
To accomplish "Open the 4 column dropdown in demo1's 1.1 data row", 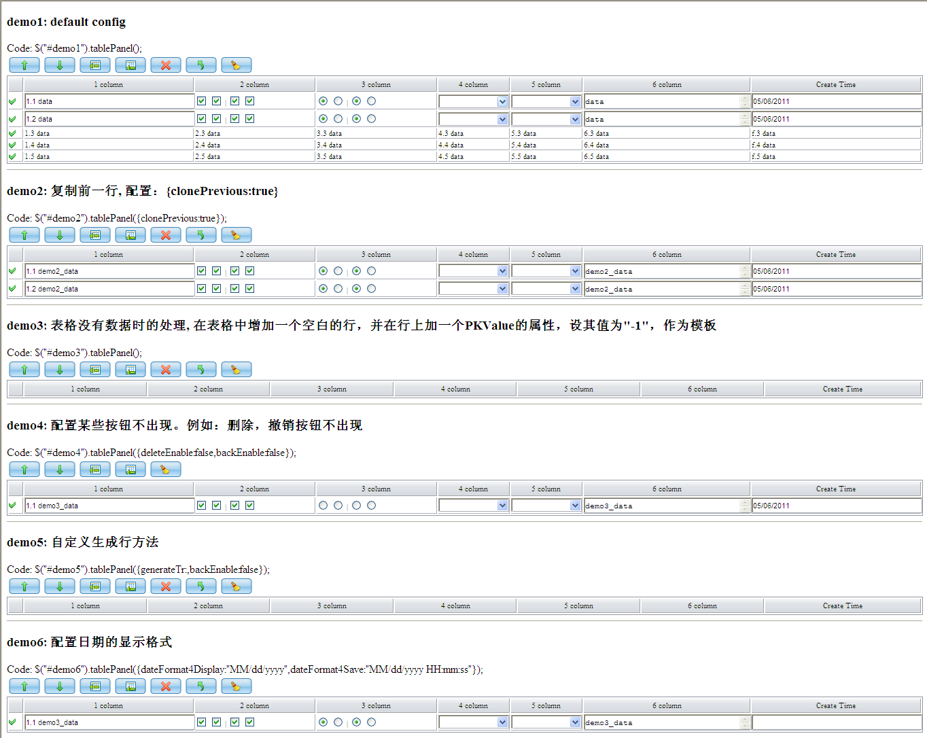I will 474,102.
